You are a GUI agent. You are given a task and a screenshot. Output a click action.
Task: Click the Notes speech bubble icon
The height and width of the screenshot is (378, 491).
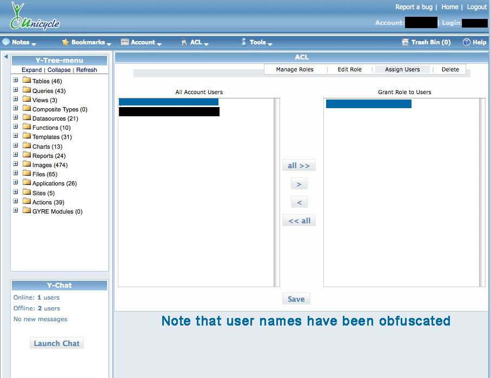(x=6, y=42)
